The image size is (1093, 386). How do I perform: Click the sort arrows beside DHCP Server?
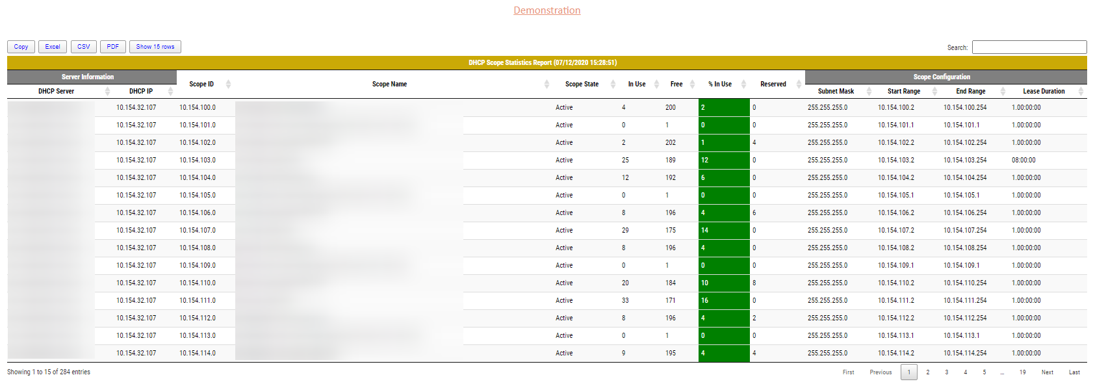pos(107,92)
